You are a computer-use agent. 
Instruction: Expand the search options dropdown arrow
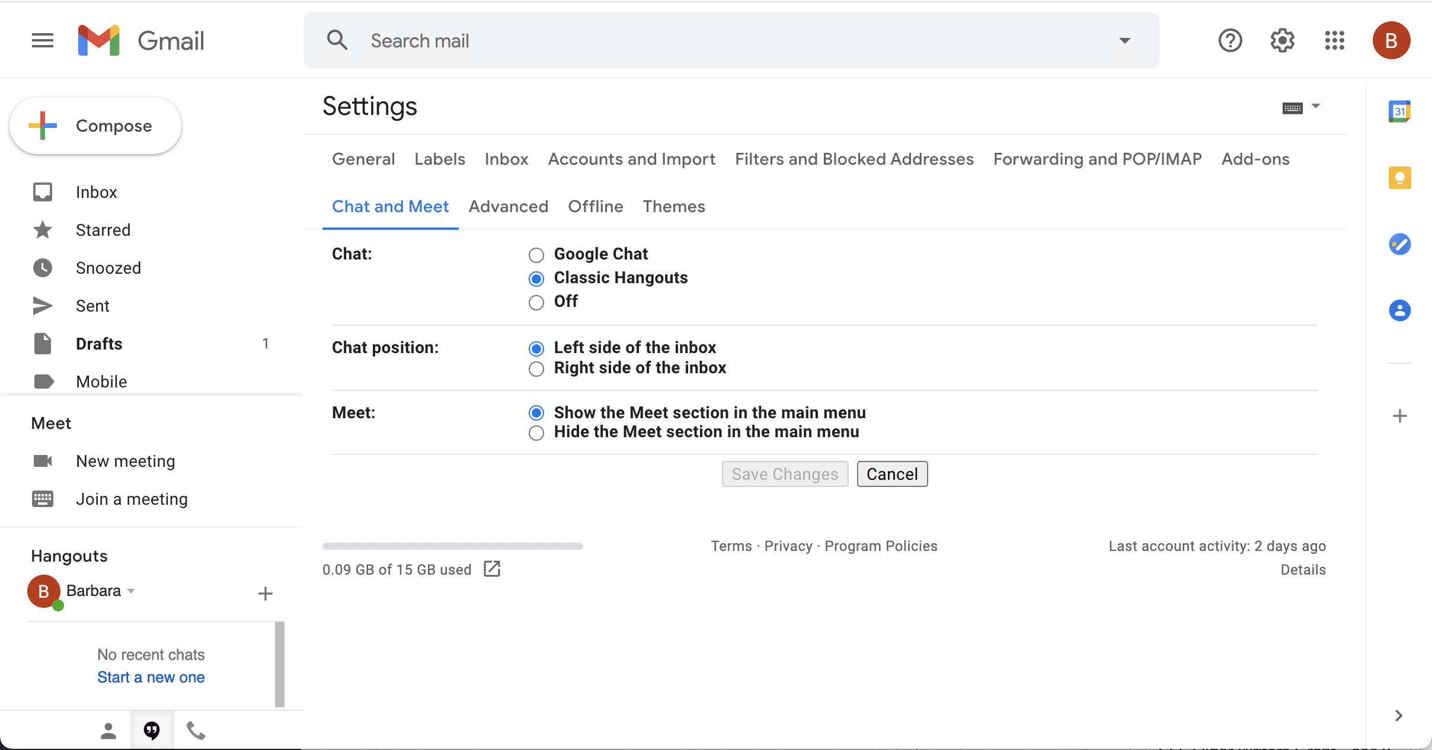1124,41
